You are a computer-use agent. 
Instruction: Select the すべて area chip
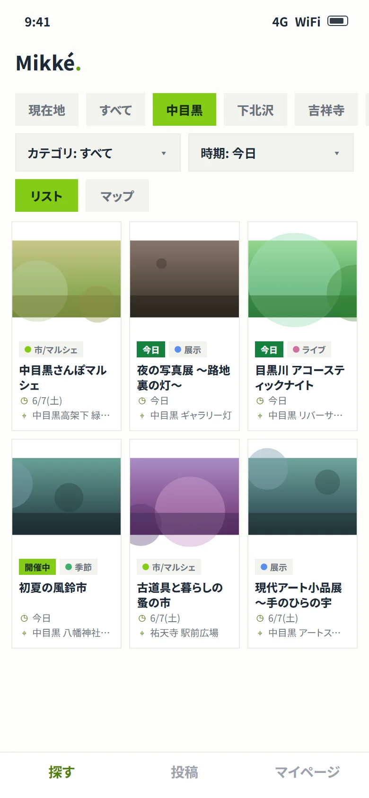tap(116, 110)
